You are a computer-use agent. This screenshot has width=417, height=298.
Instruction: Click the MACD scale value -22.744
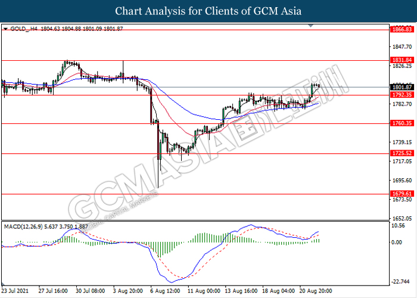(x=400, y=281)
